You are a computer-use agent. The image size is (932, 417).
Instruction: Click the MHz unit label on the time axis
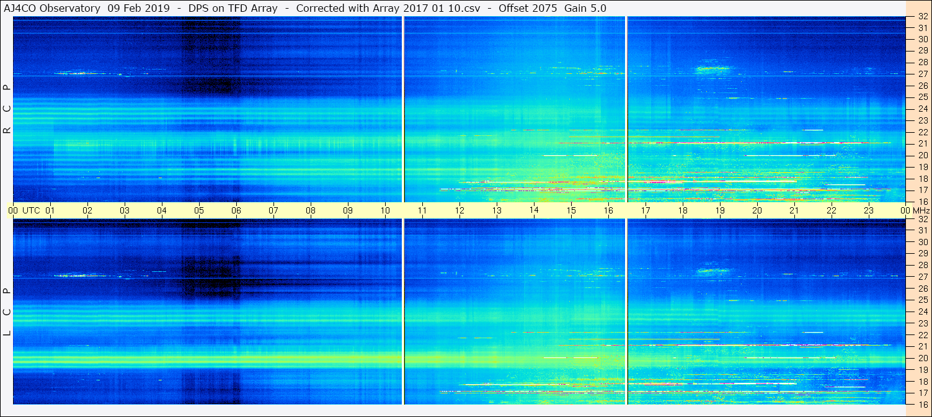(x=920, y=210)
